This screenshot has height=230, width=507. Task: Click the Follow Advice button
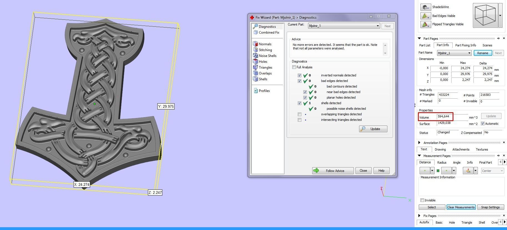tap(333, 171)
